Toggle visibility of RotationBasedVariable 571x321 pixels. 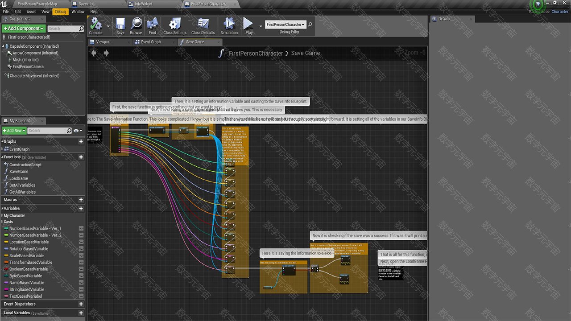(81, 249)
